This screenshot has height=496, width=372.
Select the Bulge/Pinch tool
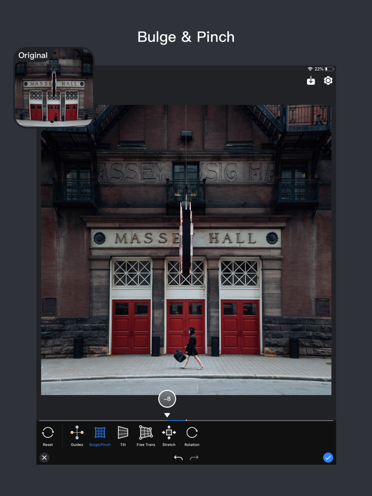pyautogui.click(x=100, y=436)
